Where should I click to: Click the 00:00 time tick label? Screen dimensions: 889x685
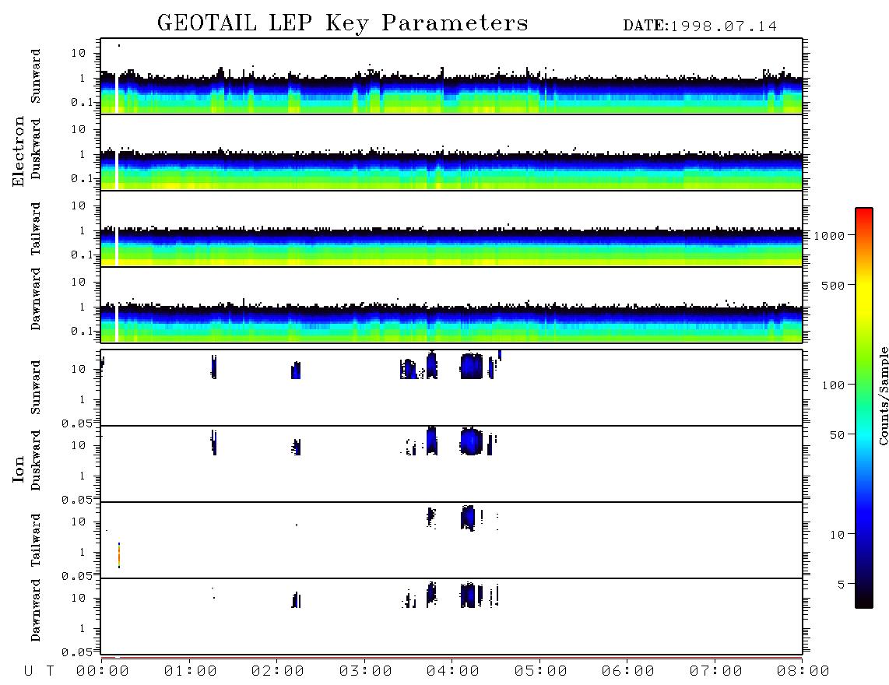click(102, 672)
